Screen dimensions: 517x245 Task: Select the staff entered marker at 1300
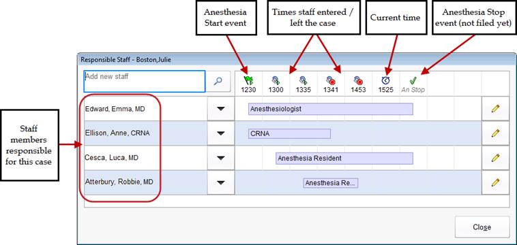pyautogui.click(x=276, y=84)
